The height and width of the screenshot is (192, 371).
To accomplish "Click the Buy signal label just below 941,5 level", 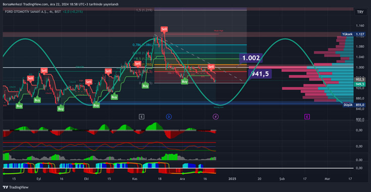I will (x=185, y=82).
